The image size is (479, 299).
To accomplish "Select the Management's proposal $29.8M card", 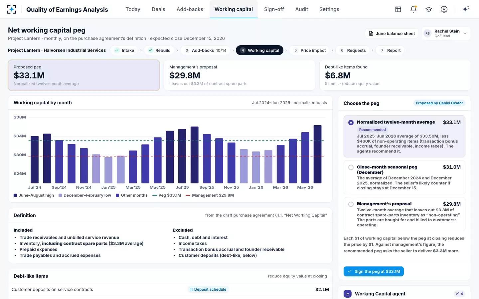I will point(239,75).
